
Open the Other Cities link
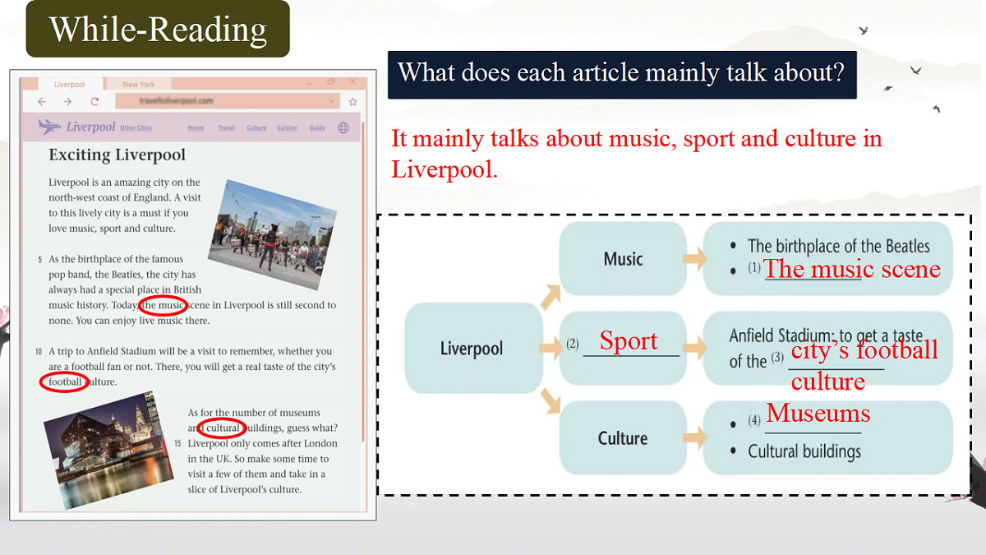click(x=136, y=128)
